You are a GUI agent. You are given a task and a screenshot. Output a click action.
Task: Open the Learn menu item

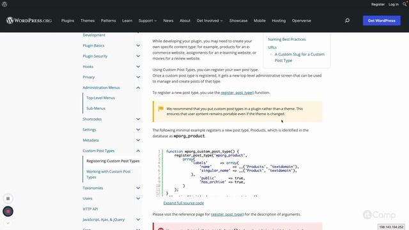(127, 20)
